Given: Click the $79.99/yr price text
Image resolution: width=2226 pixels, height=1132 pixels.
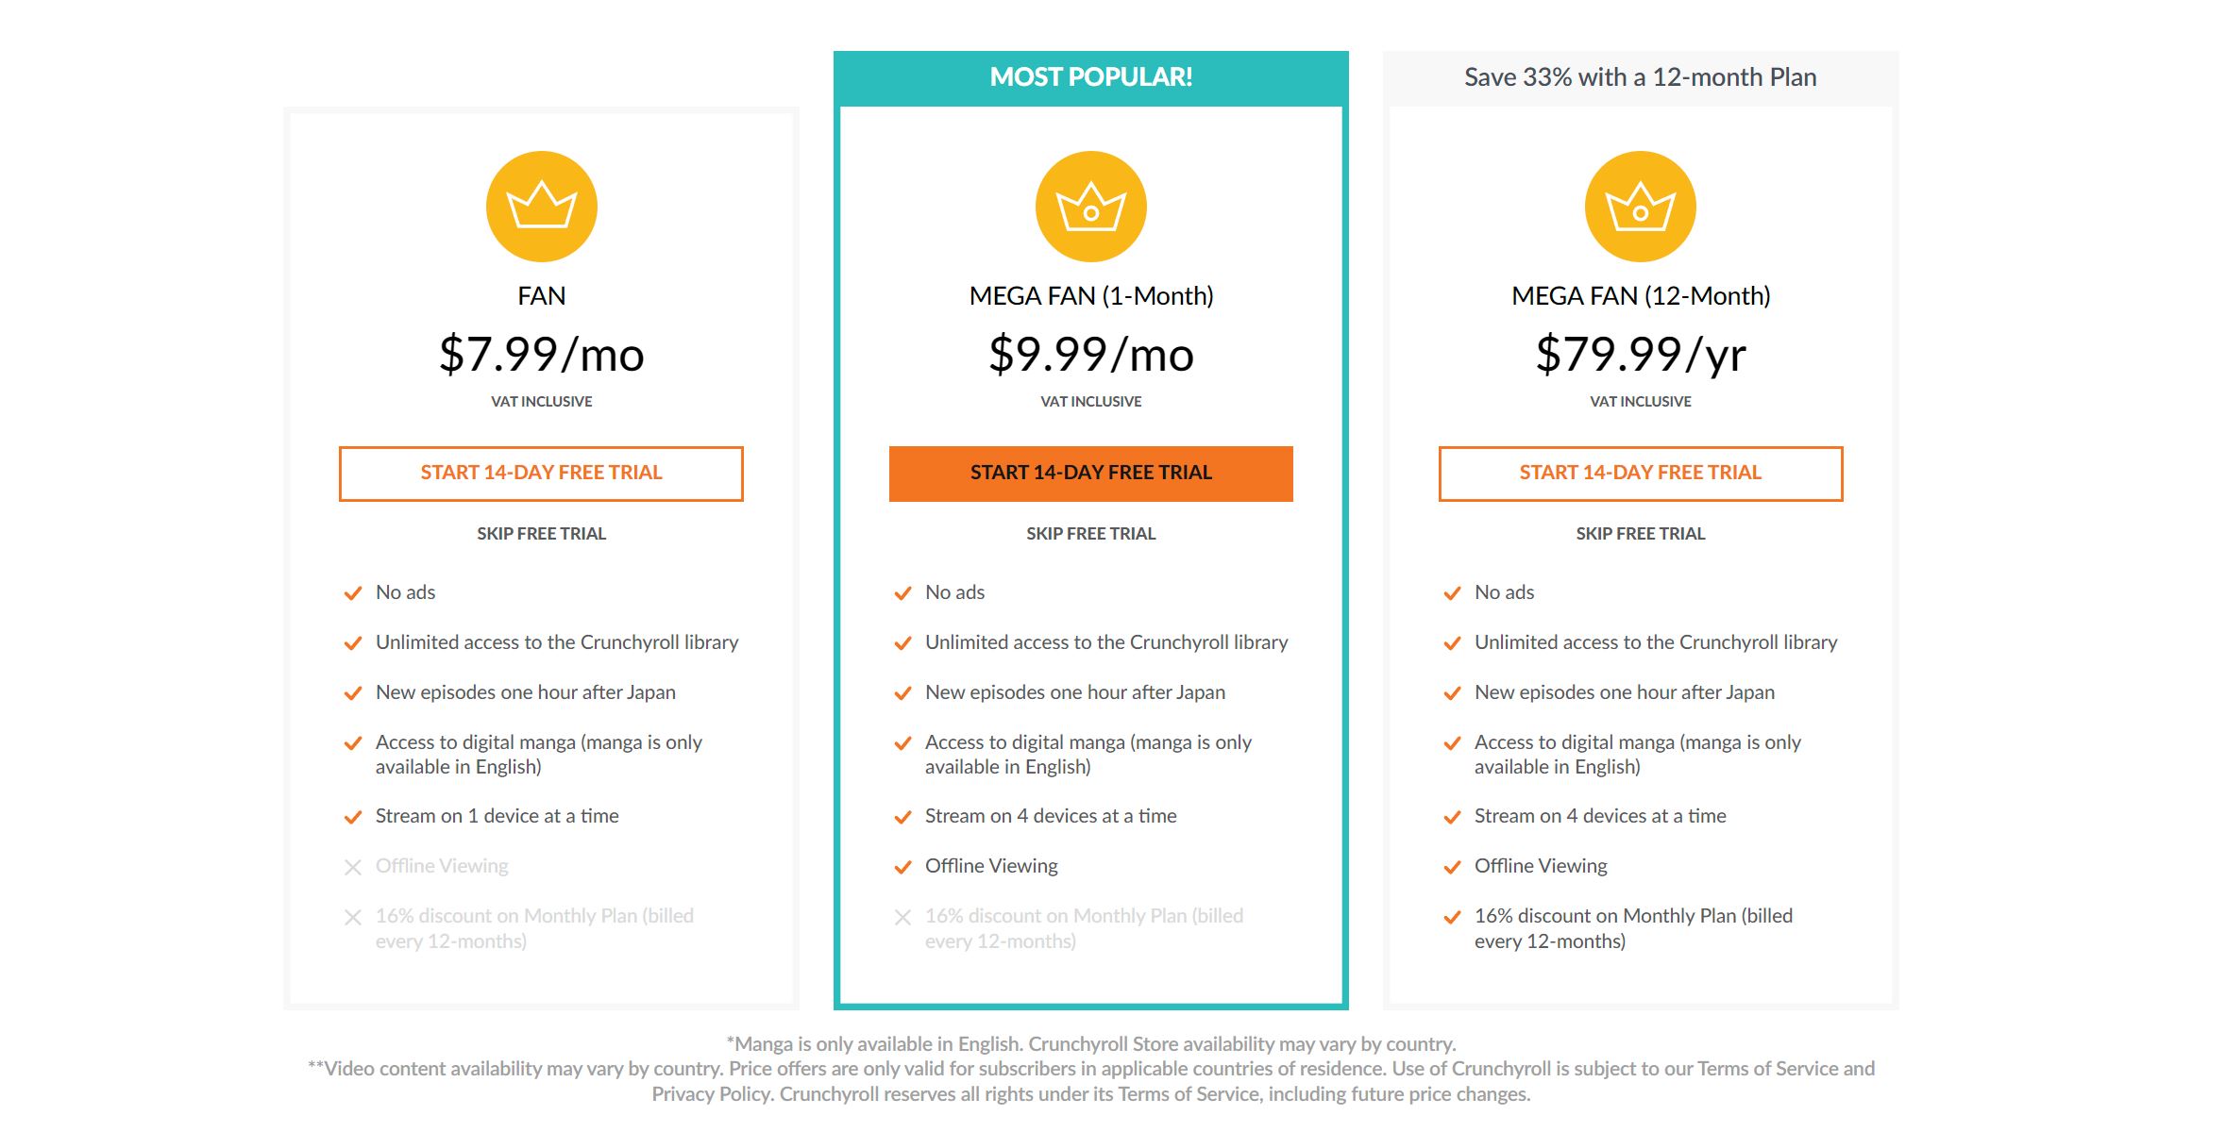Looking at the screenshot, I should pyautogui.click(x=1640, y=355).
